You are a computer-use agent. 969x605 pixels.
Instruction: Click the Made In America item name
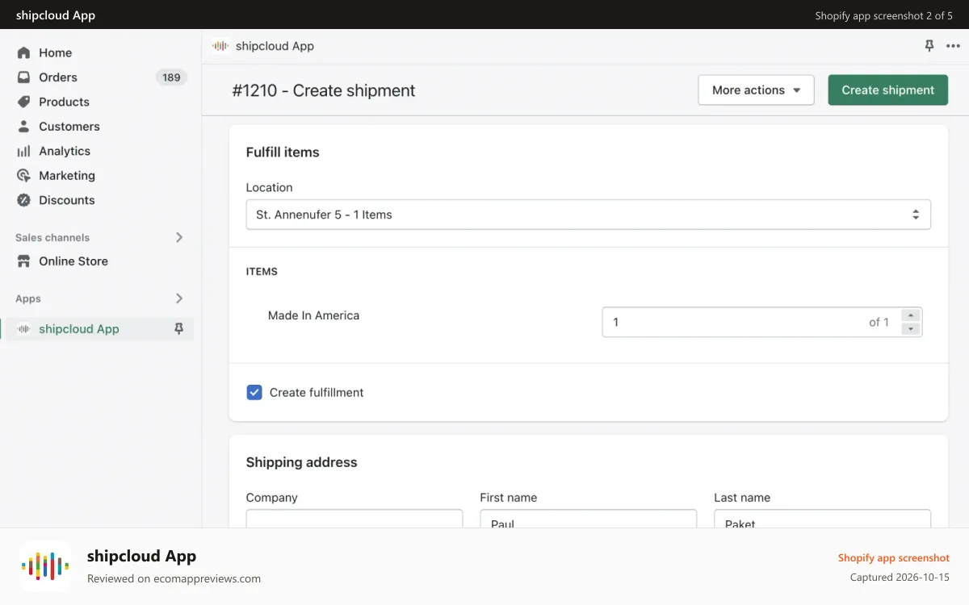(313, 315)
